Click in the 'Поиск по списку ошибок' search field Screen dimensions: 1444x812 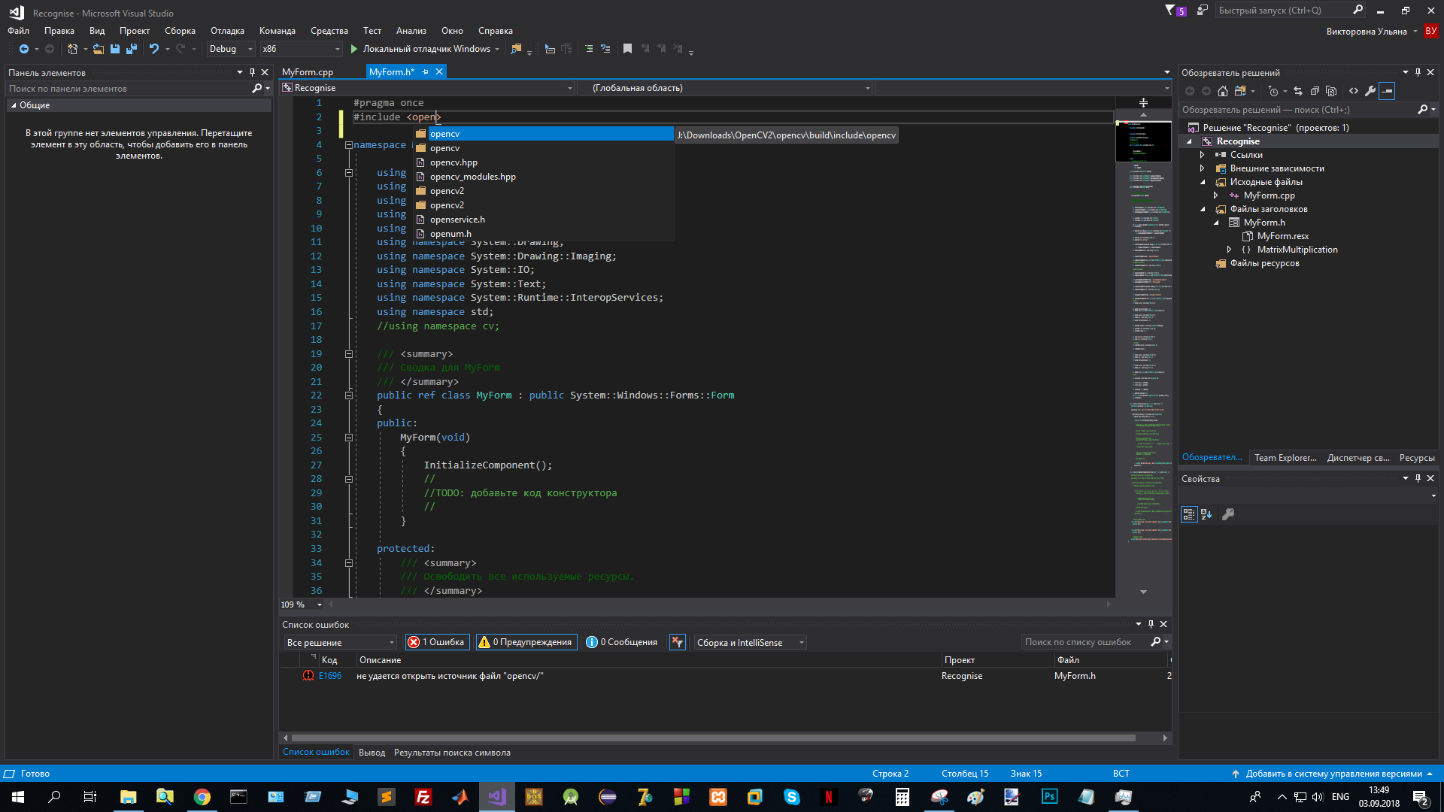1085,642
